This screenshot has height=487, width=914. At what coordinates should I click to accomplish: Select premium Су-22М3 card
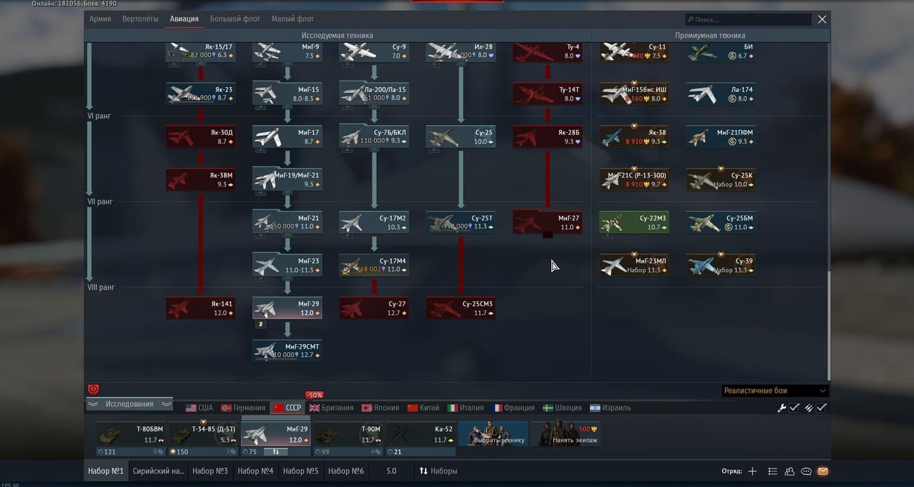pos(635,222)
